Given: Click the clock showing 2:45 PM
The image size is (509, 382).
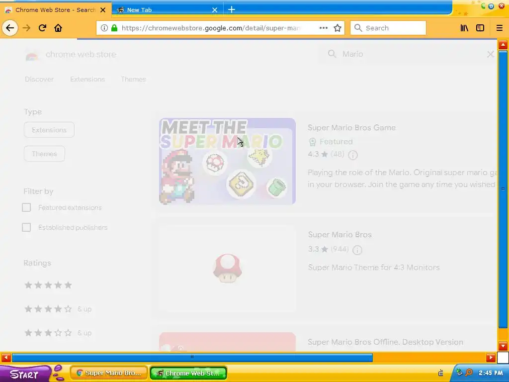Looking at the screenshot, I should pos(491,373).
